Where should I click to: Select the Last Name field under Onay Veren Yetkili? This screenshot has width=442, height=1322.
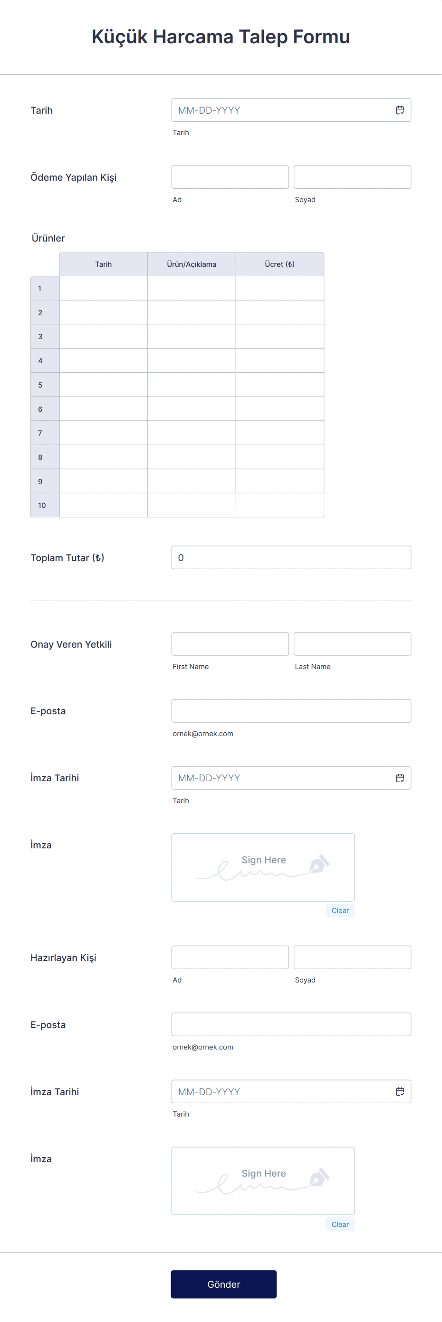click(x=352, y=643)
